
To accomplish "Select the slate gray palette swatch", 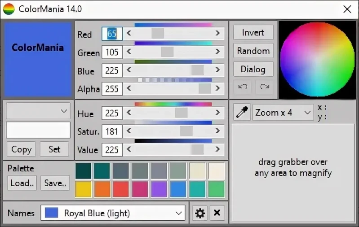I will (x=121, y=171).
